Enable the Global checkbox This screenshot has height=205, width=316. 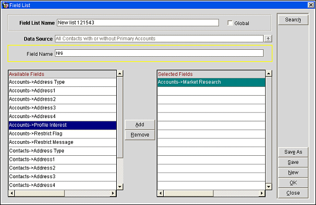point(230,23)
